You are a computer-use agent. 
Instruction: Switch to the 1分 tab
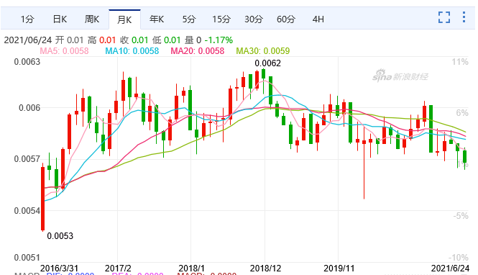(27, 19)
